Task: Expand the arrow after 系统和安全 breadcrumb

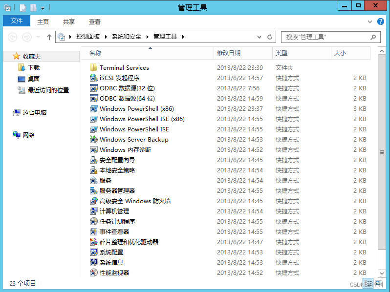Action: tap(148, 37)
